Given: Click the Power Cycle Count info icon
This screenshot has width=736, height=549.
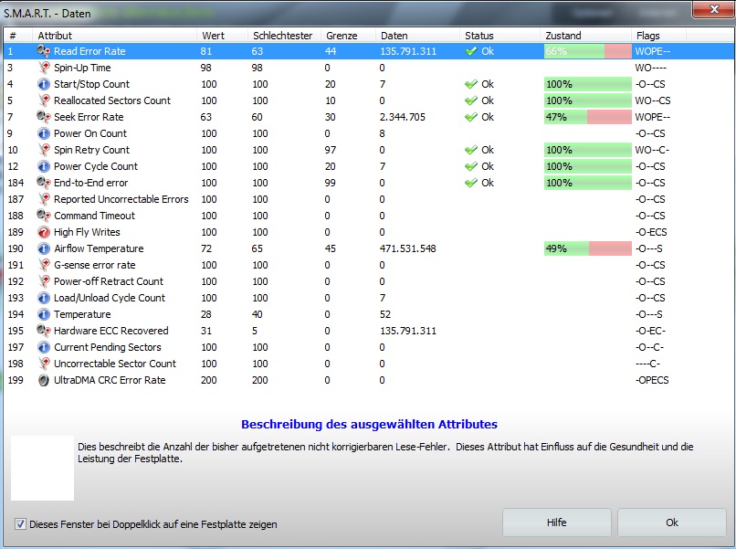Looking at the screenshot, I should 44,166.
